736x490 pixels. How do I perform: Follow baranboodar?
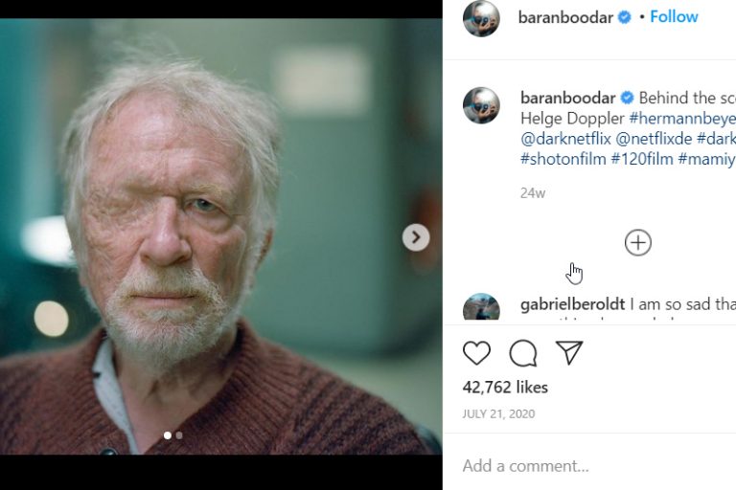coord(674,17)
